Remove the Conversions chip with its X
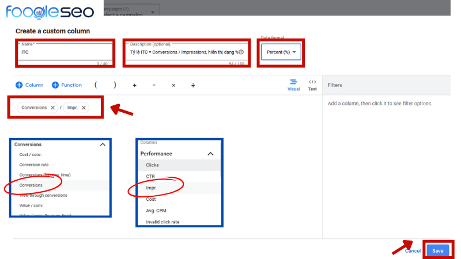The height and width of the screenshot is (259, 461). tap(53, 108)
